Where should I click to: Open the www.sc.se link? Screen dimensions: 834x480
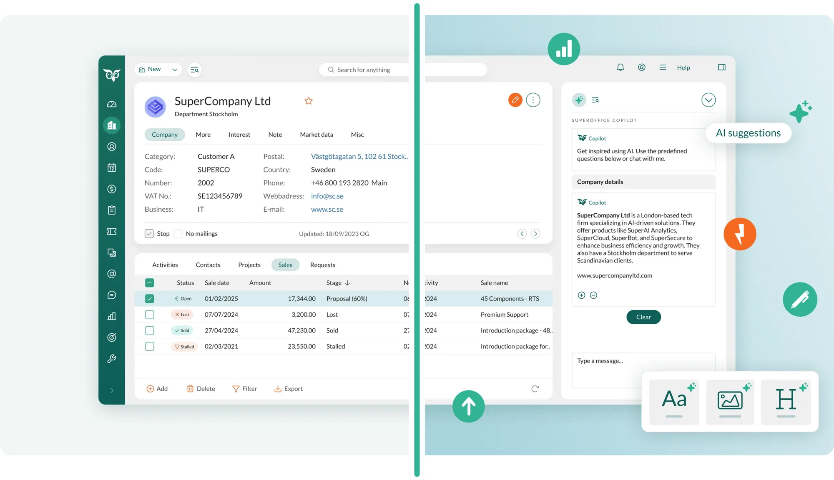click(x=327, y=209)
